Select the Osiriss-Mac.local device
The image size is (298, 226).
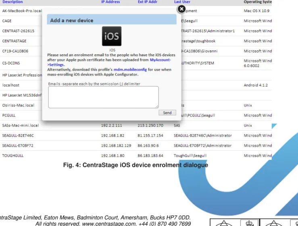pos(18,105)
